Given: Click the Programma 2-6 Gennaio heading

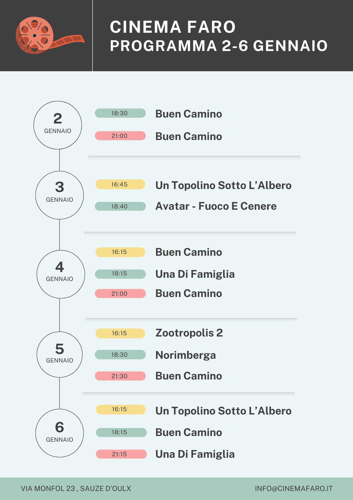Looking at the screenshot, I should pyautogui.click(x=219, y=46).
